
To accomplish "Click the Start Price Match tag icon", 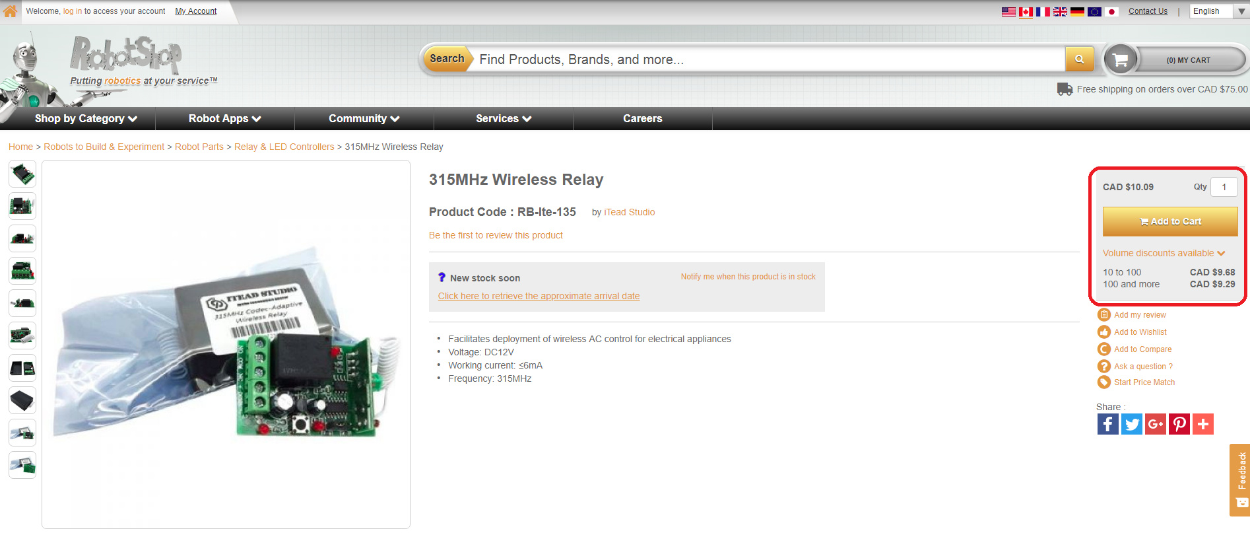I will tap(1104, 382).
